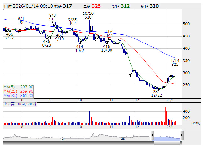Viewport: 205px width, 148px height.
Task: Click the 231 12/22 low annotation
Action: point(157,93)
